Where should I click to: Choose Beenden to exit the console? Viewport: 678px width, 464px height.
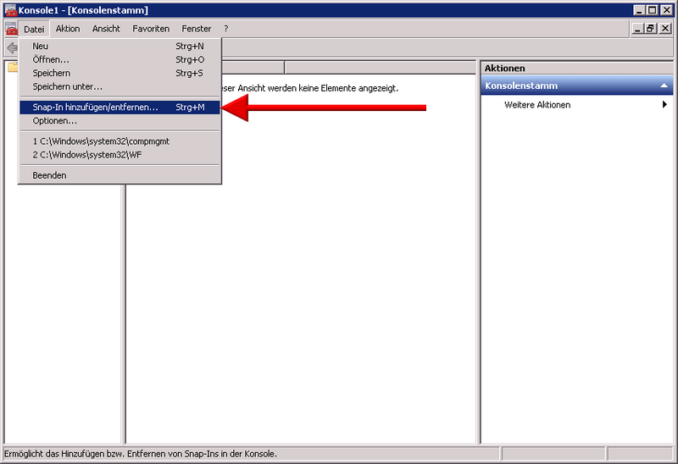[49, 175]
